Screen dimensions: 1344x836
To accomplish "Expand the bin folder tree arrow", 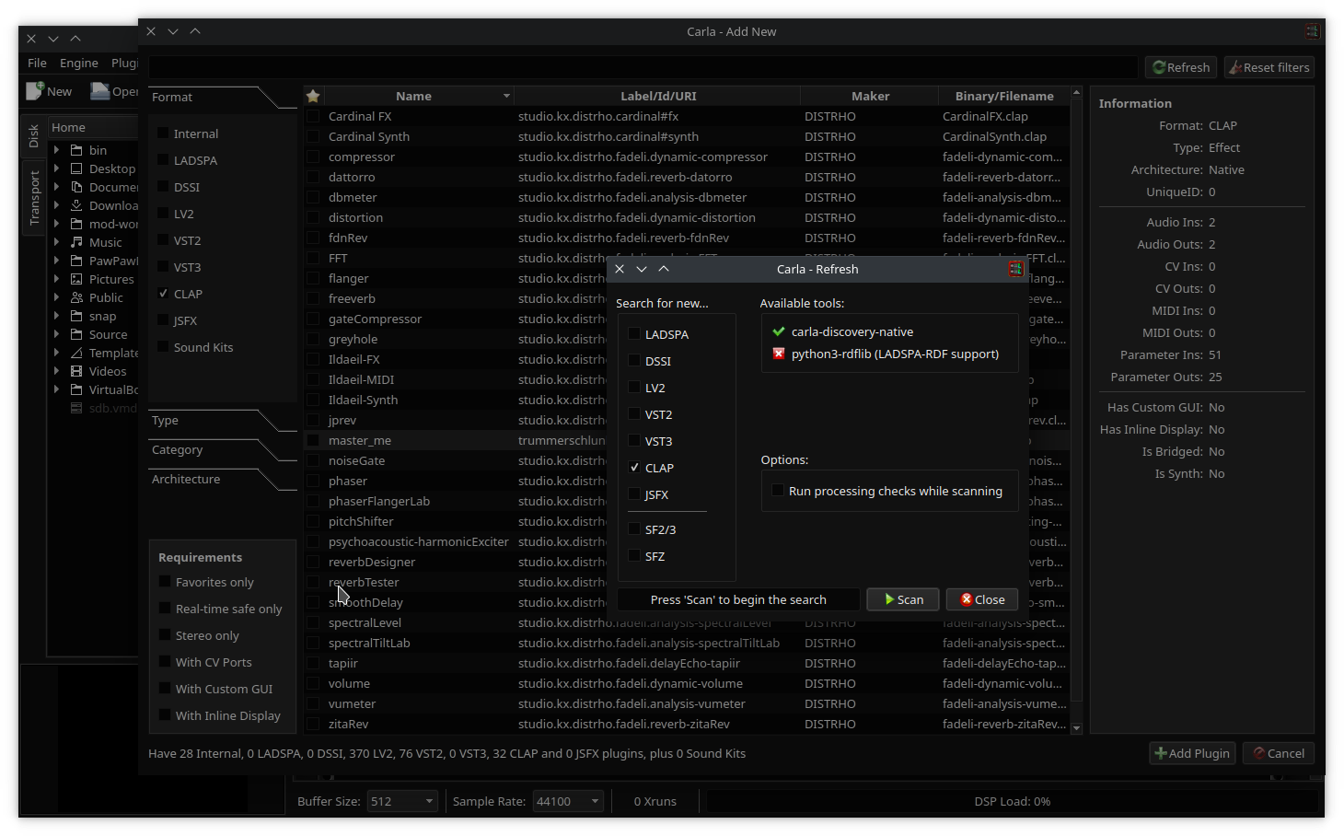I will pyautogui.click(x=57, y=150).
